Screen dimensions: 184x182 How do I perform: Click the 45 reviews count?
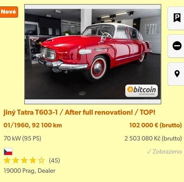click(54, 160)
